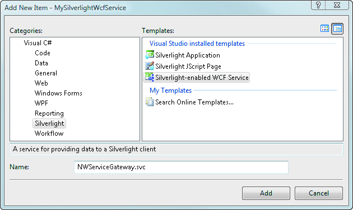The image size is (353, 210).
Task: Choose the Silverlight JScript Page label
Action: coord(188,66)
